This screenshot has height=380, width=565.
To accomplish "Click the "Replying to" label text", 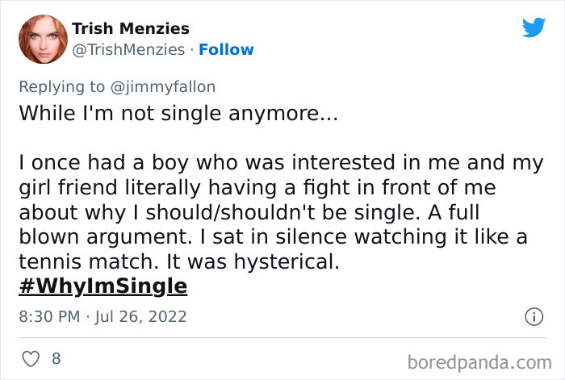I will tap(62, 86).
